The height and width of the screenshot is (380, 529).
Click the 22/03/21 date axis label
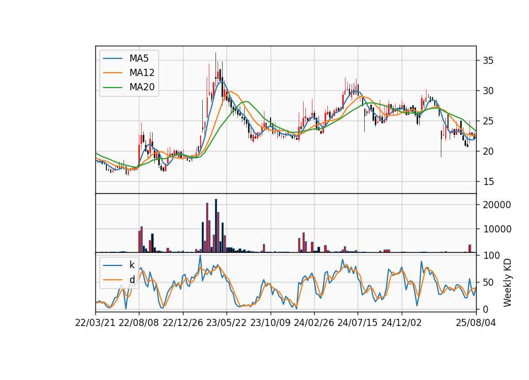point(95,323)
